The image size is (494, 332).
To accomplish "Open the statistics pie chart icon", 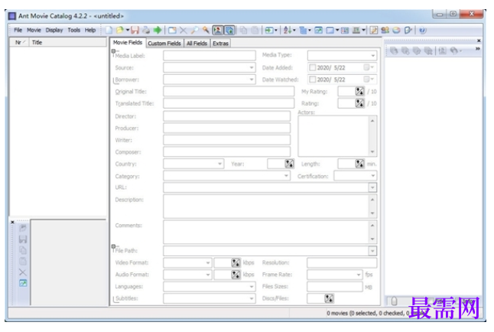I will click(x=396, y=31).
